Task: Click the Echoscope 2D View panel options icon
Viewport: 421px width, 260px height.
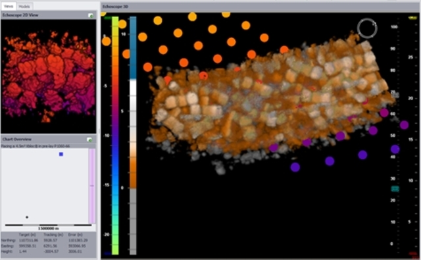Action: pyautogui.click(x=91, y=16)
